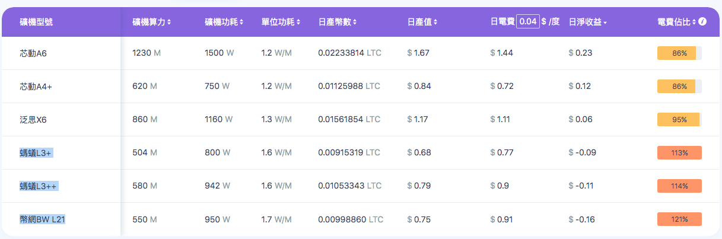The image size is (722, 239).
Task: Select daily output 0.01053343 LTC
Action: click(x=349, y=186)
